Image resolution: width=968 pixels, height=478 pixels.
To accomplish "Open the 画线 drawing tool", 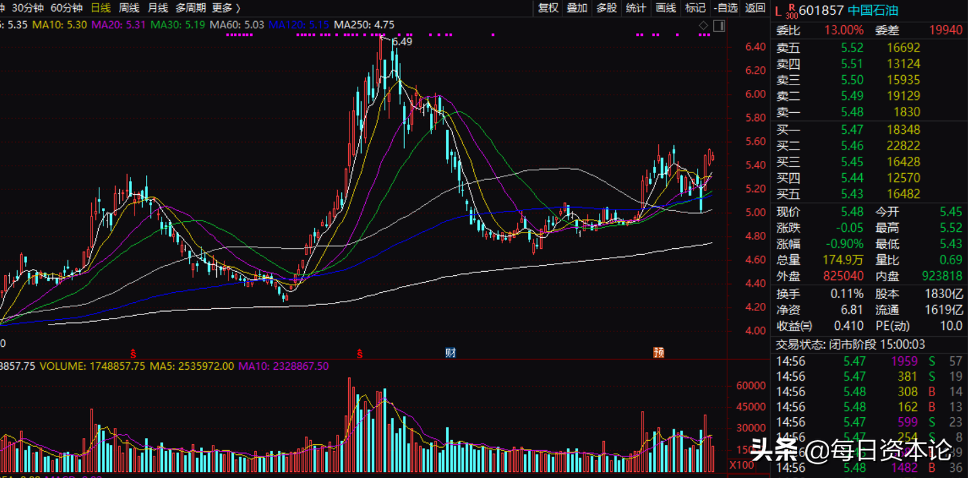I will point(666,8).
